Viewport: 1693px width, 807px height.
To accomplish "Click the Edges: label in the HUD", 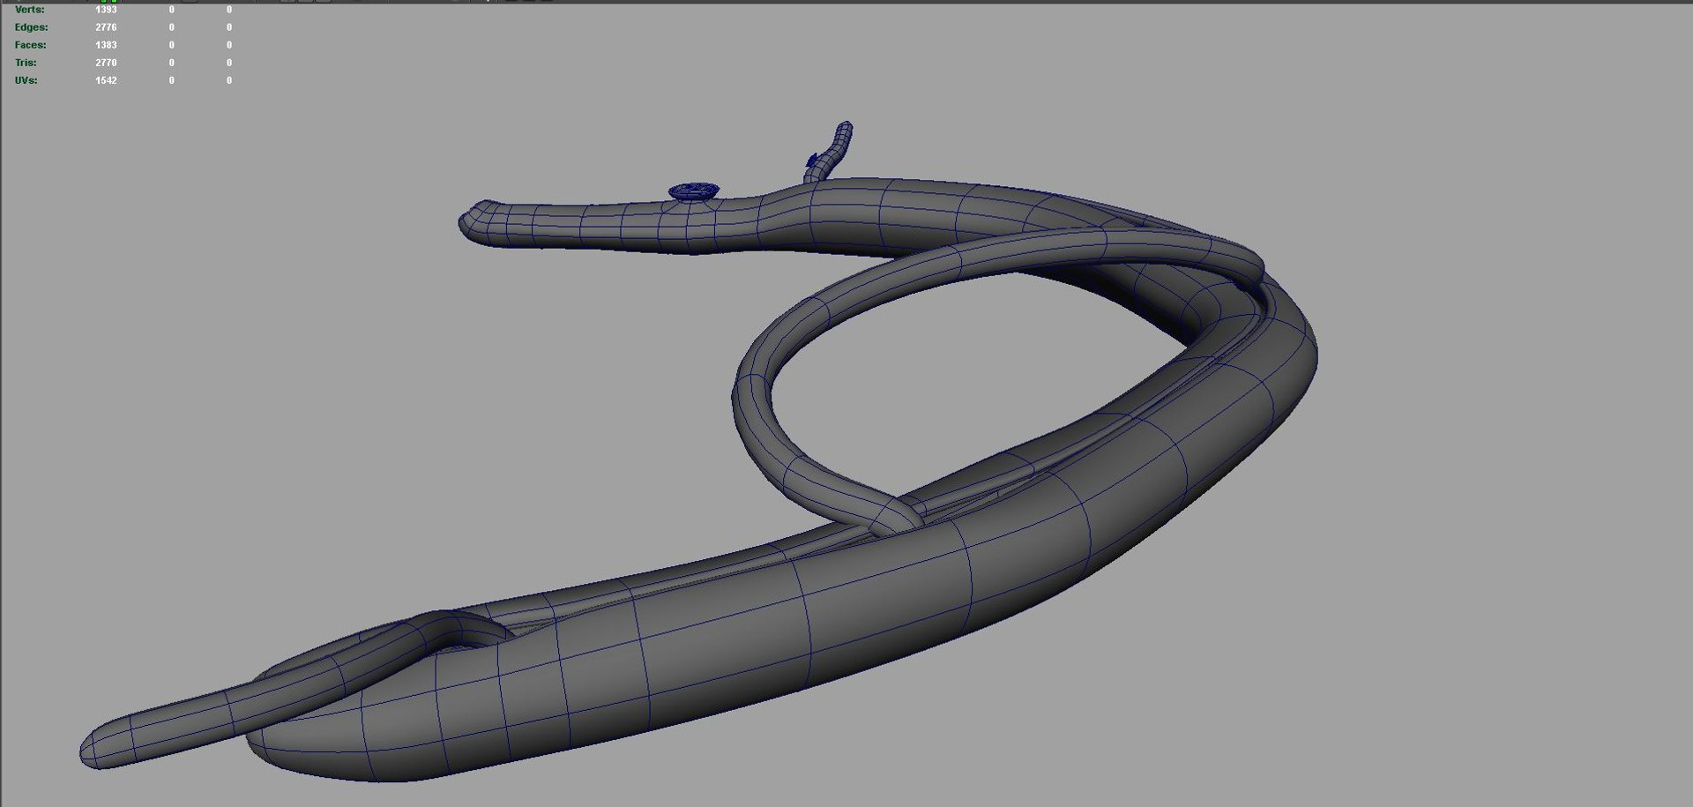I will click(x=31, y=27).
